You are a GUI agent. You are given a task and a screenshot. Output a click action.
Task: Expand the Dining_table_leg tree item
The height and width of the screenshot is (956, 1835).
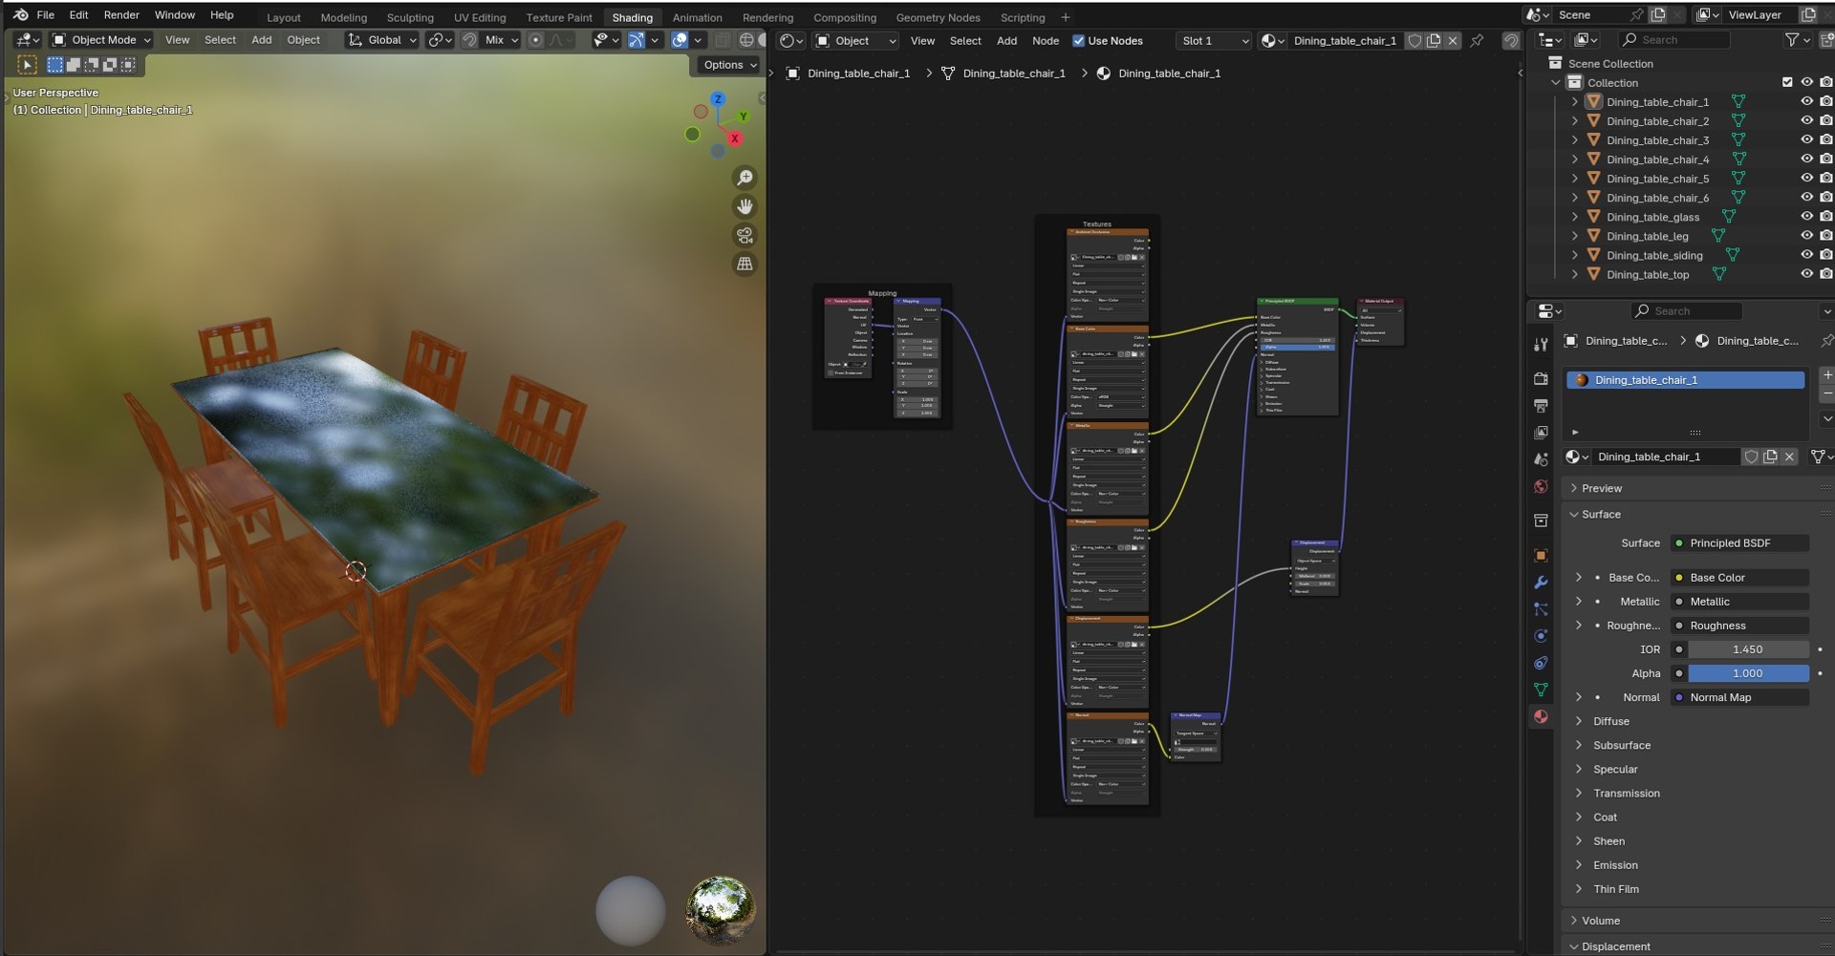(x=1575, y=236)
